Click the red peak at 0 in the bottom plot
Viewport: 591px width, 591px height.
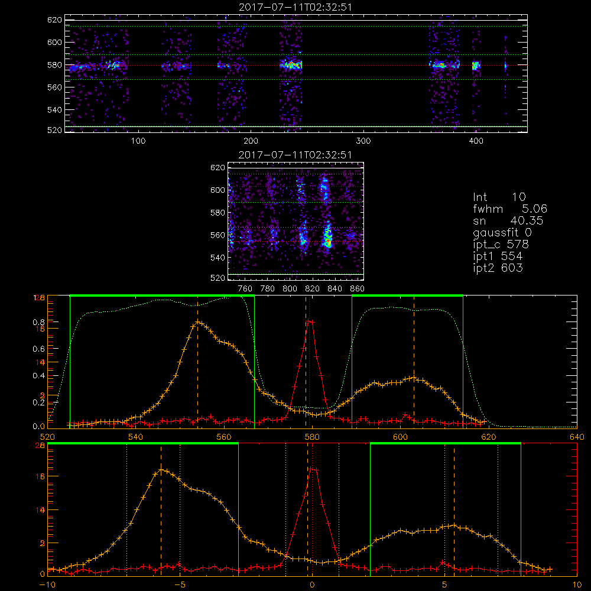pyautogui.click(x=311, y=469)
